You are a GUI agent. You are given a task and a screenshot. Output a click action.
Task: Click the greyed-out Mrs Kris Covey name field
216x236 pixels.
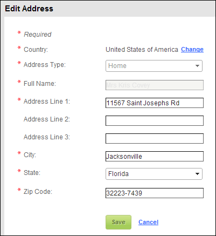[x=155, y=85]
